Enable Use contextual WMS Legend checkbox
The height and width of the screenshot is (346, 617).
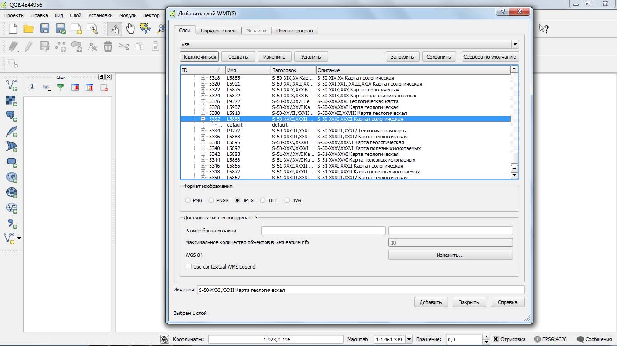(x=189, y=267)
